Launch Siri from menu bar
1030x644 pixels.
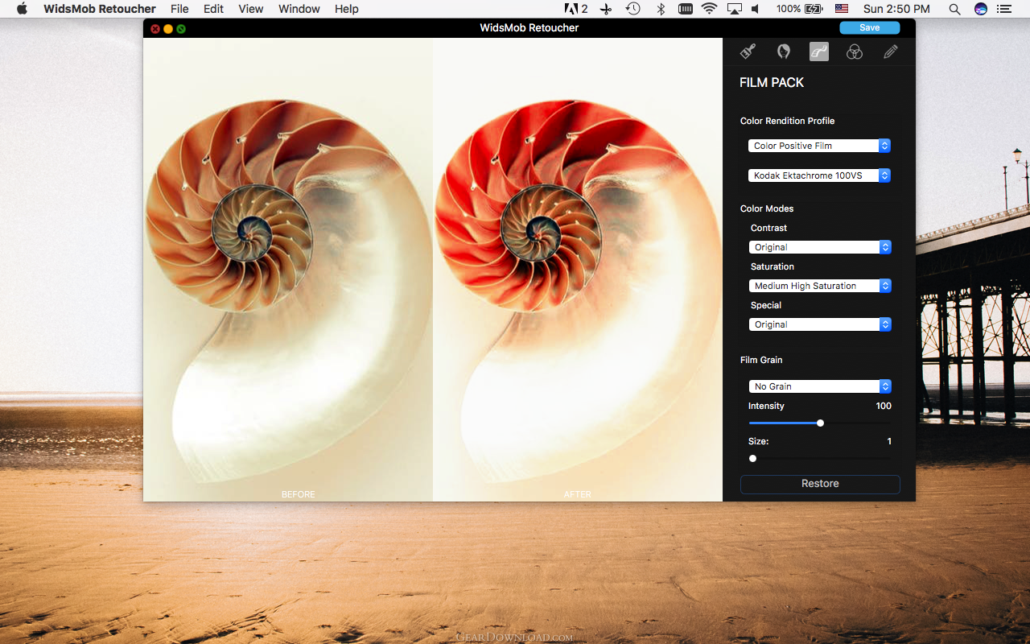coord(980,9)
